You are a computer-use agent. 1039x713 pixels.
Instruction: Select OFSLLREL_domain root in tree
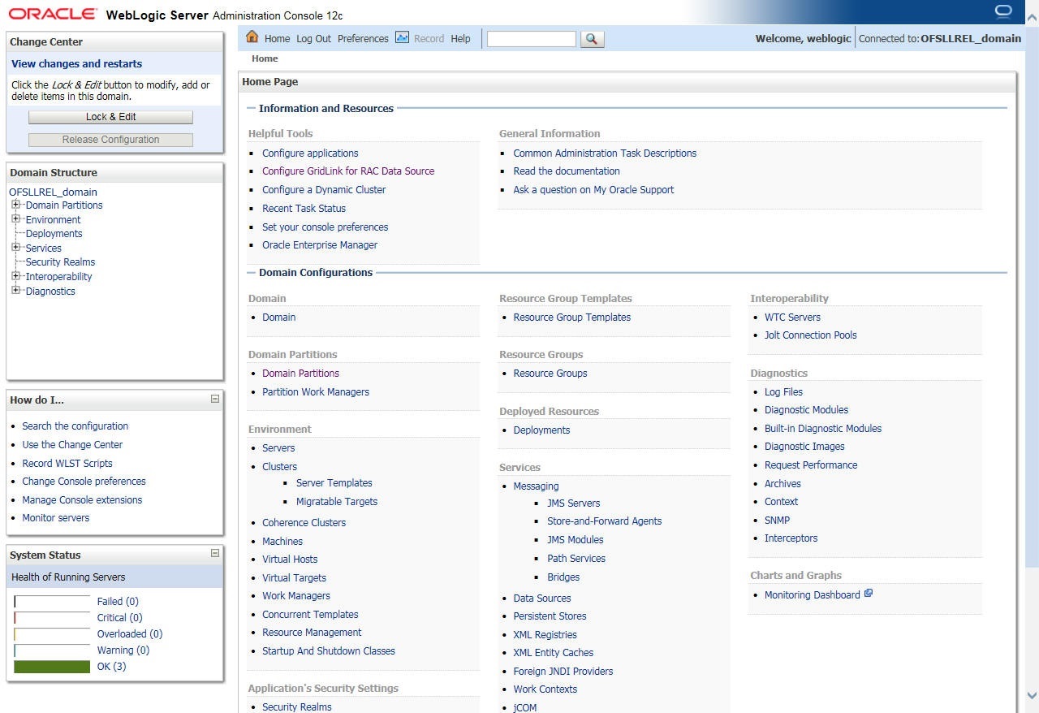(53, 192)
